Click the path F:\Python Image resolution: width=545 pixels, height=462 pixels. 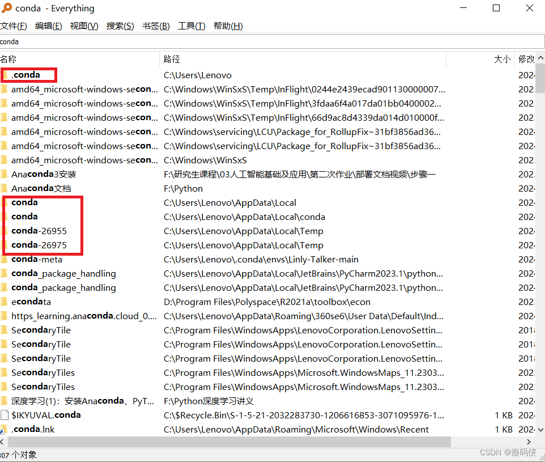tap(183, 189)
